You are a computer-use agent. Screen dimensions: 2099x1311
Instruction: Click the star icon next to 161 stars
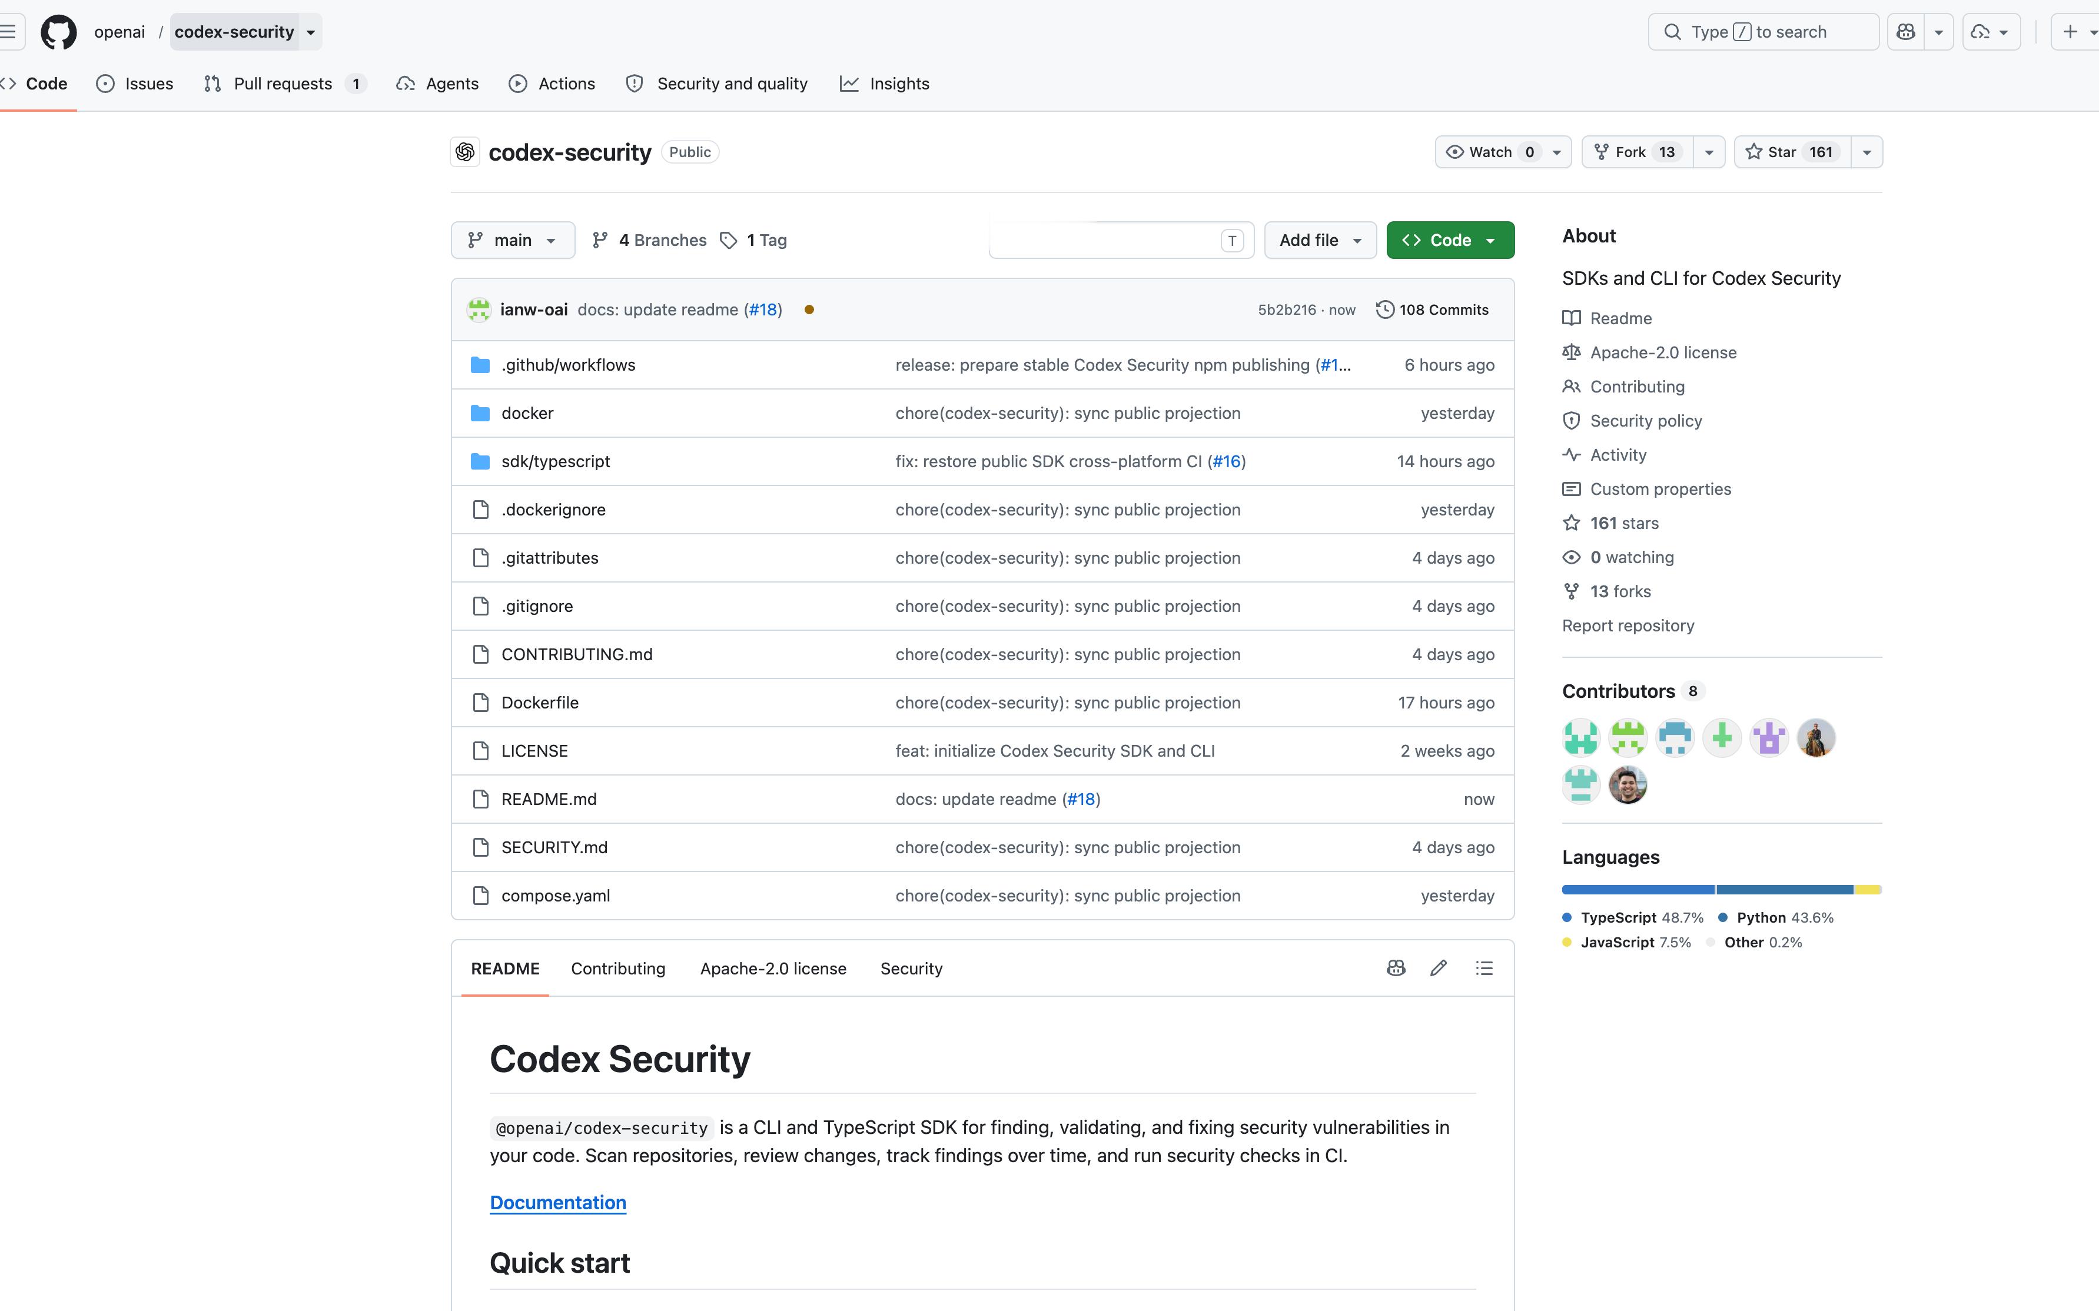coord(1571,523)
